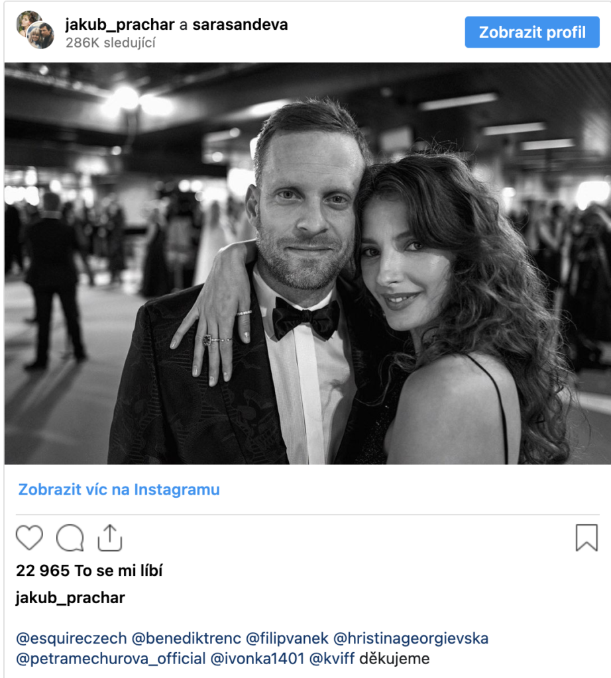
Task: Go to the @petramechurova_official profile
Action: 111,659
